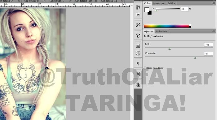Close the Sin título-10 document tab
The image size is (217, 120).
pyautogui.click(x=96, y=1)
